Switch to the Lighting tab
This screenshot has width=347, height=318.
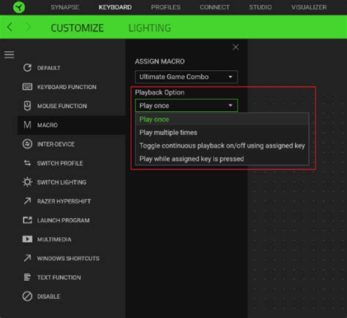149,28
